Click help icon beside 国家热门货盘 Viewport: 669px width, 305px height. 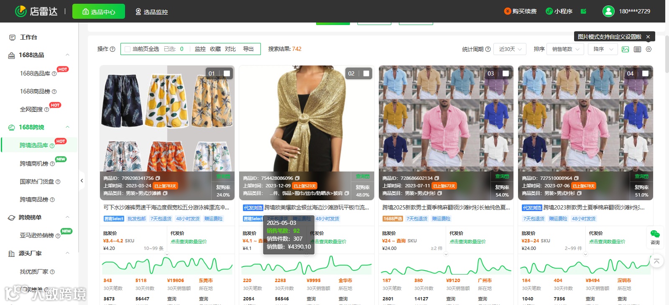(x=58, y=181)
